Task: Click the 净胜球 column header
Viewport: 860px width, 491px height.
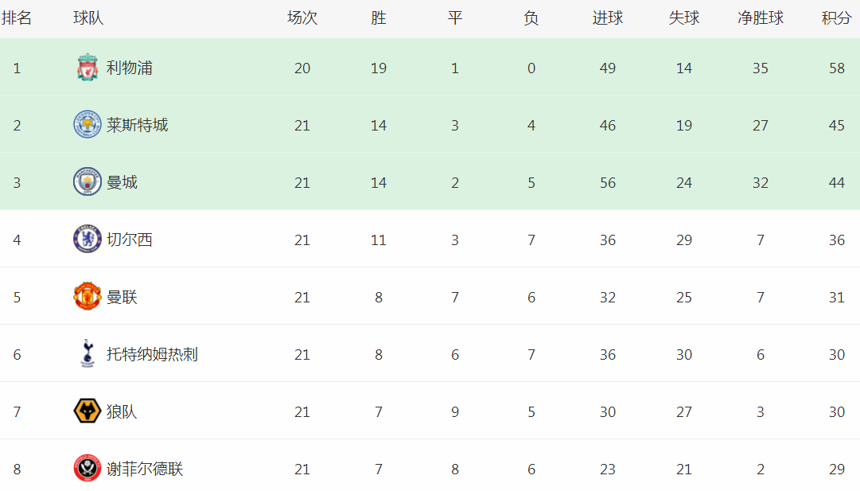Action: pyautogui.click(x=761, y=18)
